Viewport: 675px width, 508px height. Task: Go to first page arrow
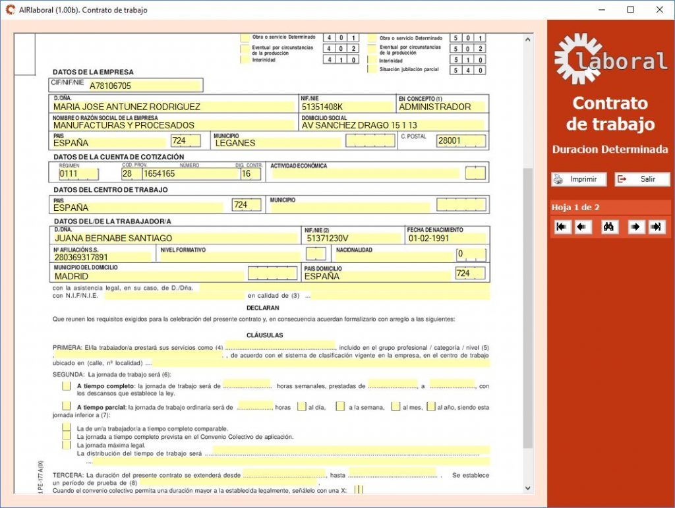pyautogui.click(x=562, y=227)
